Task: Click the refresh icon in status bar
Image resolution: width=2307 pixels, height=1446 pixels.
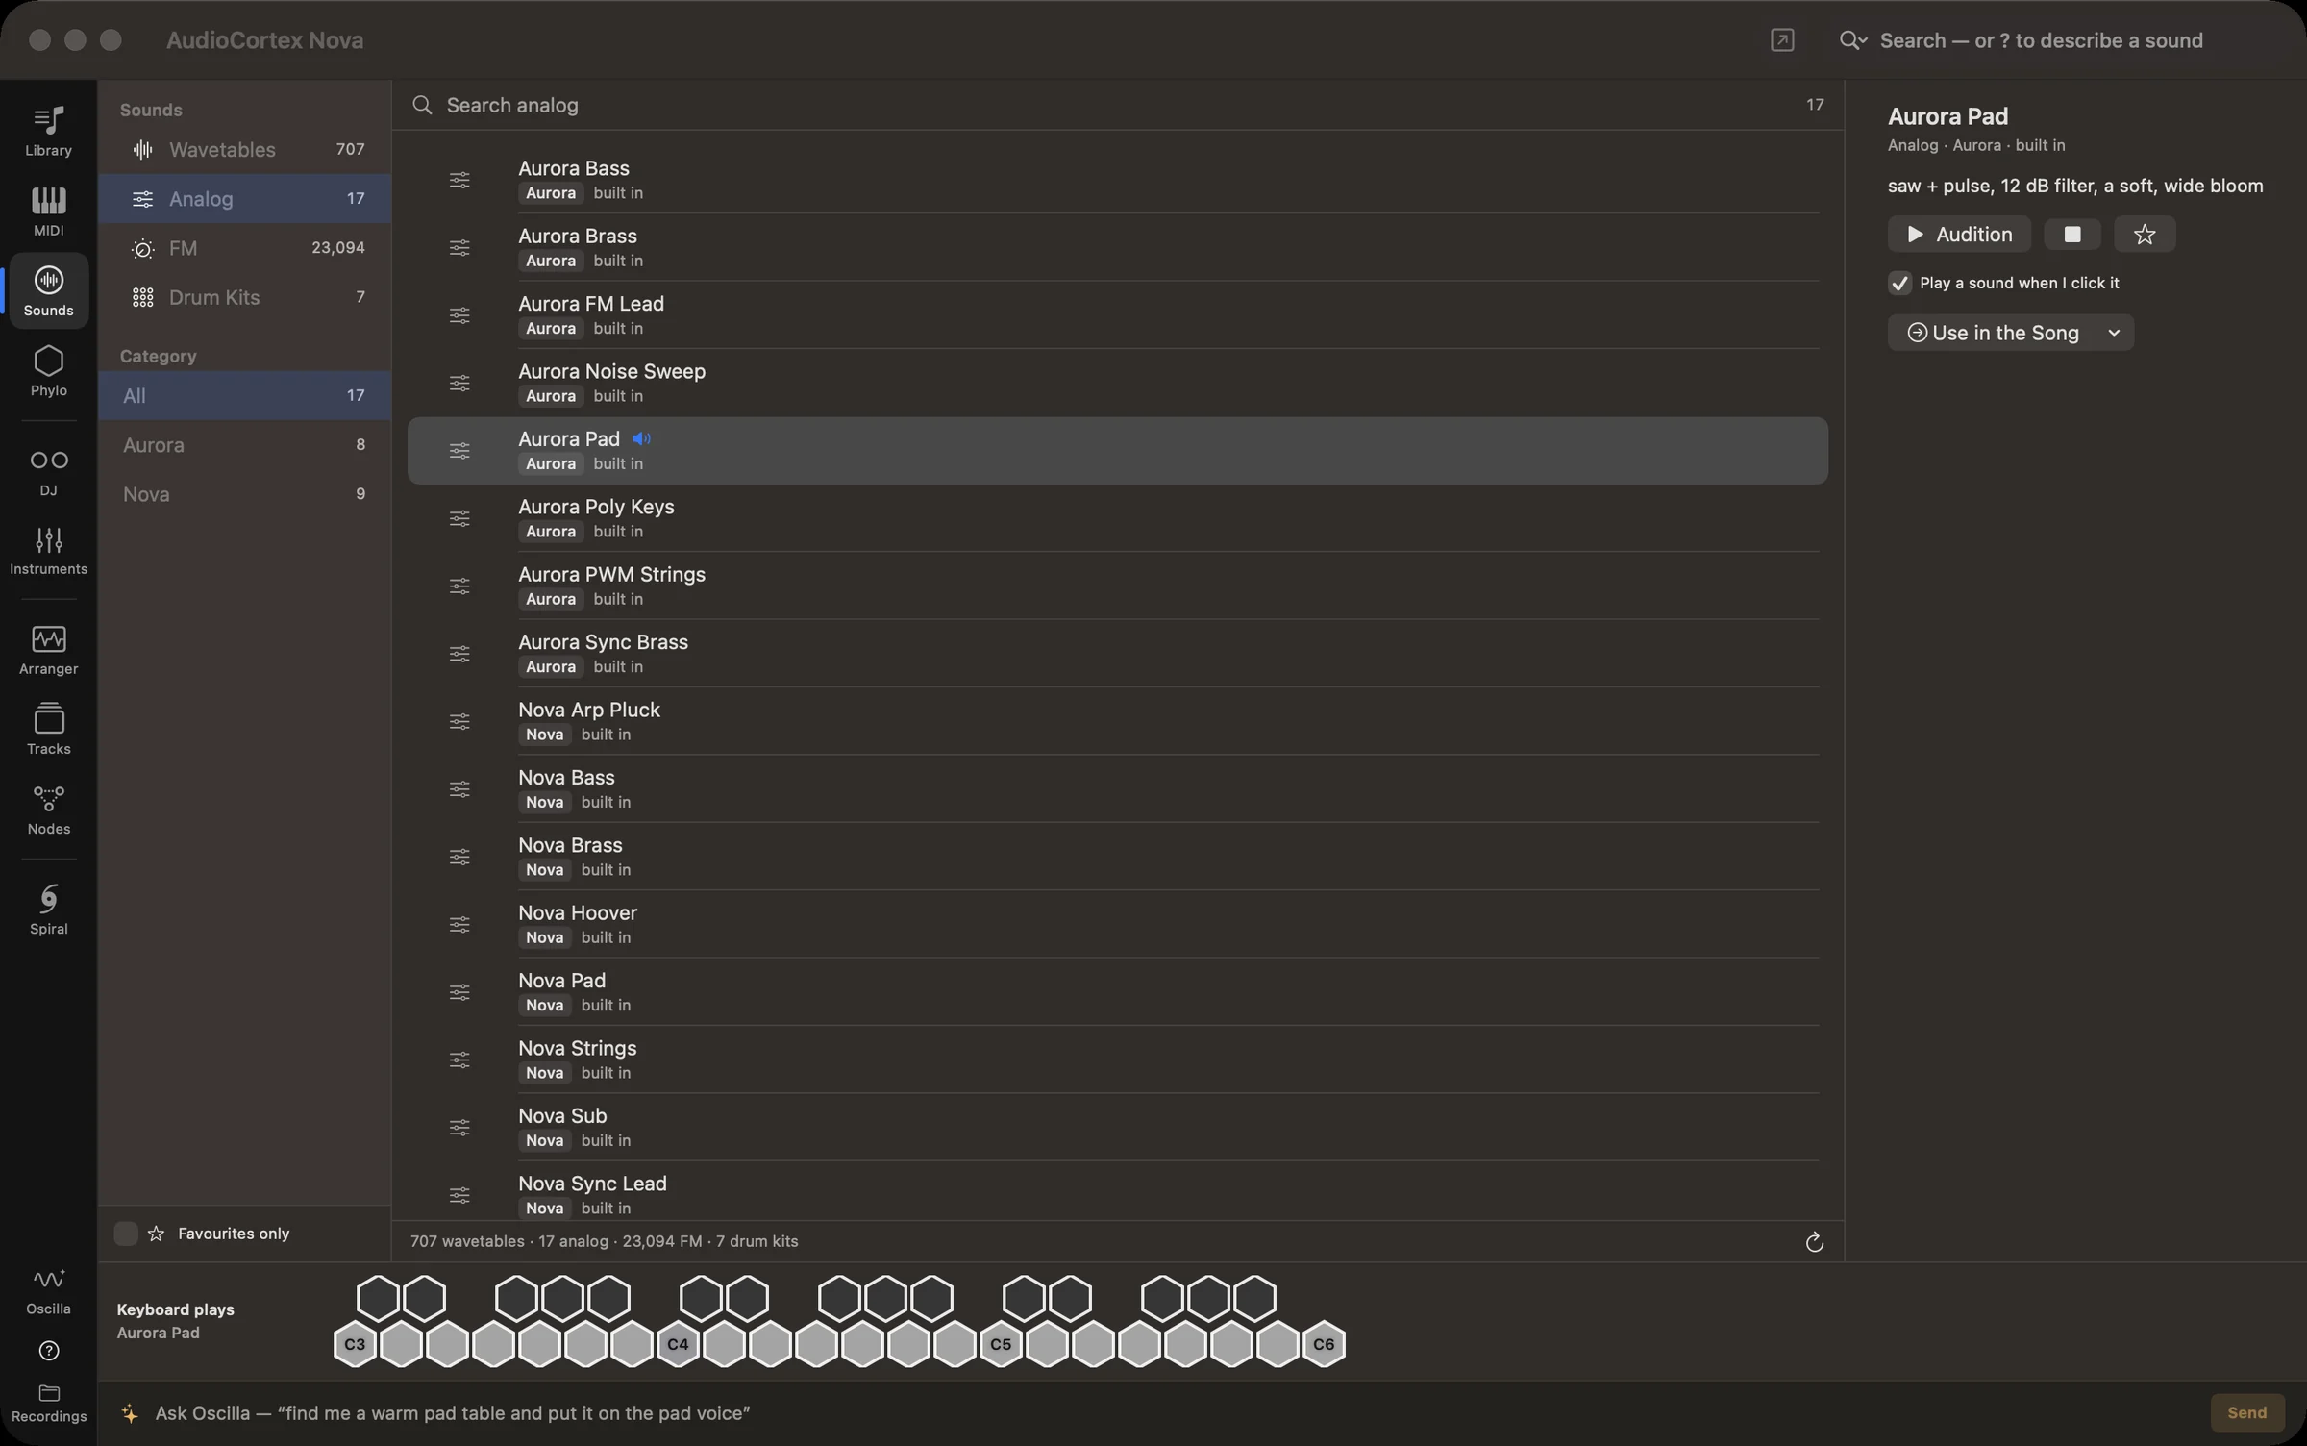Action: (x=1814, y=1242)
